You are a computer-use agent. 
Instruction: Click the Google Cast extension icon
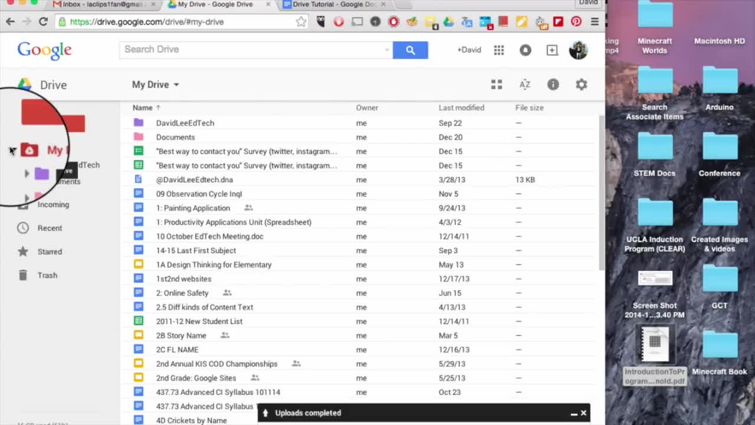tap(357, 22)
